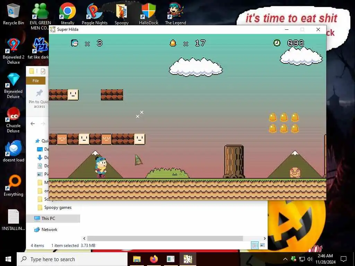
Task: Show hidden system tray icons
Action: click(285, 259)
